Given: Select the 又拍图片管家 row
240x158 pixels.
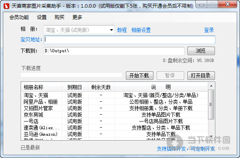Looking at the screenshot, I should coord(115,108).
